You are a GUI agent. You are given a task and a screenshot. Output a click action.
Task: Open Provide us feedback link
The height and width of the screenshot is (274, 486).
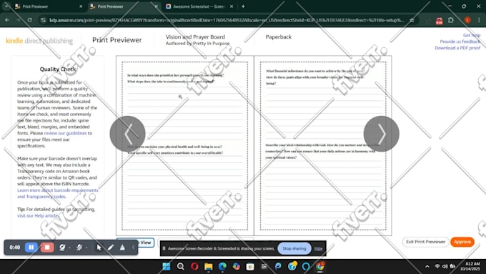[460, 41]
